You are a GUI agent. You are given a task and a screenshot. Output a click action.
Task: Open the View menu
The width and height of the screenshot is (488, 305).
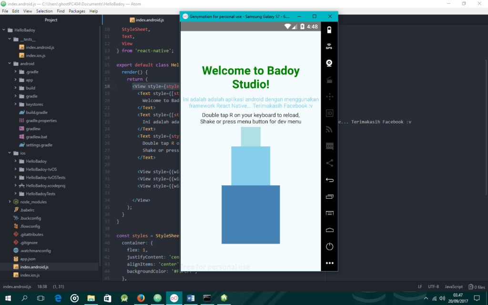coord(28,11)
